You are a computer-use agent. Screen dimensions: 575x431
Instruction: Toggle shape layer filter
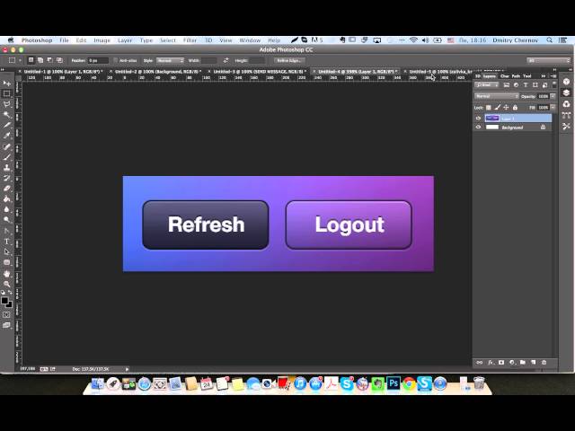tap(535, 85)
